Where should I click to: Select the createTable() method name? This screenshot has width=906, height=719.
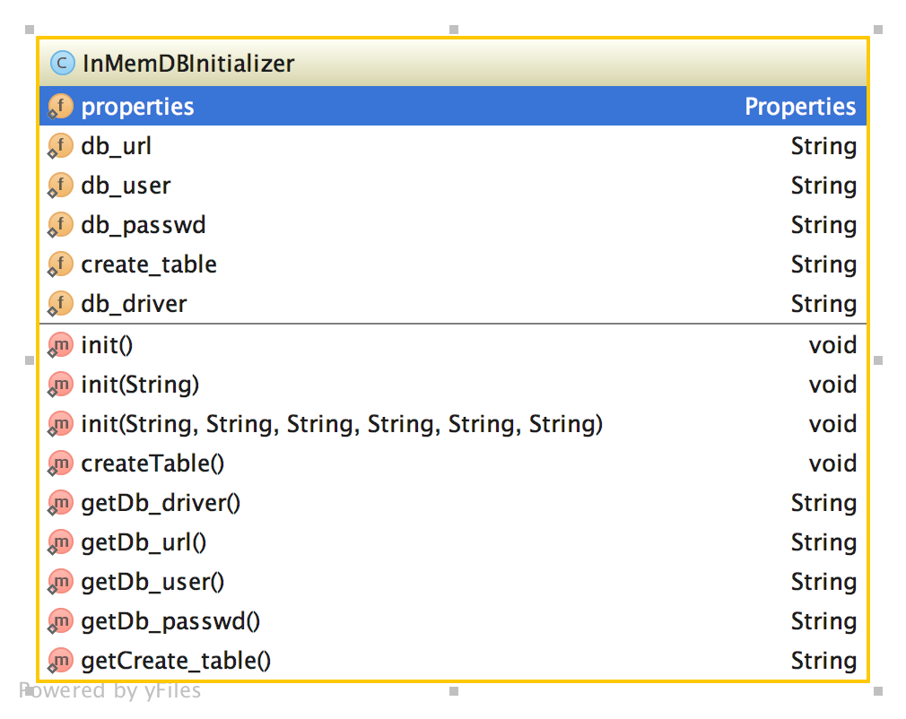tap(152, 463)
